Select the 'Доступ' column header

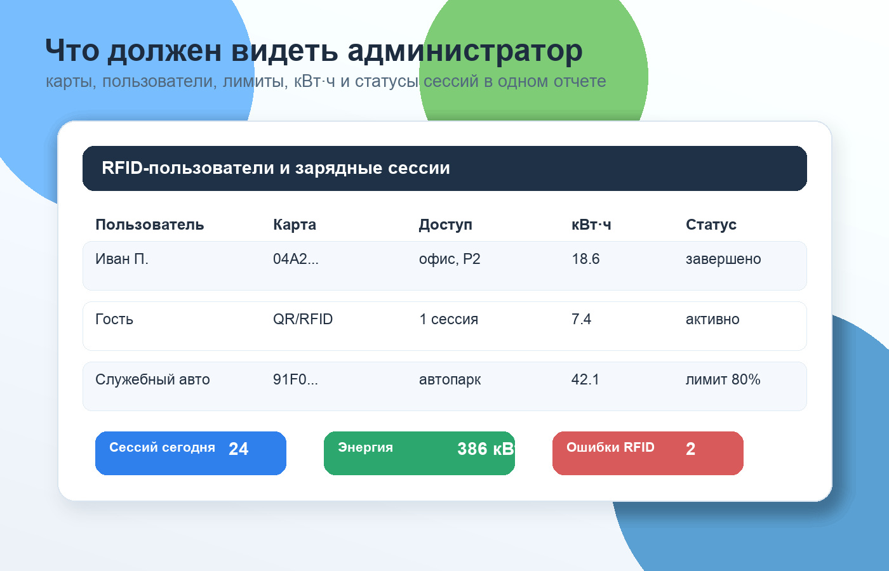446,225
